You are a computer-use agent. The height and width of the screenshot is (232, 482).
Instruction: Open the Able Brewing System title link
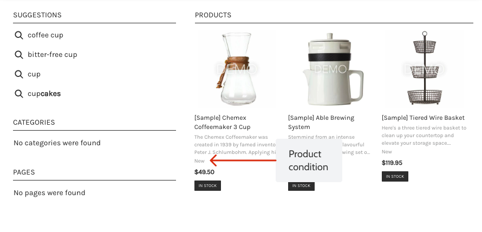tap(321, 123)
